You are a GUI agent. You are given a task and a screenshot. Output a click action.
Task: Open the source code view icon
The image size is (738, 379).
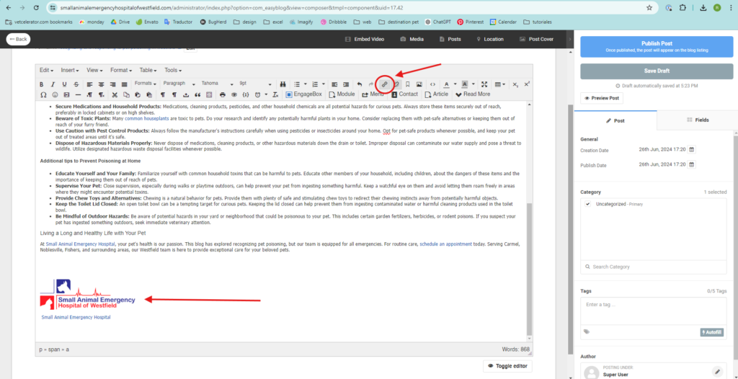point(432,84)
